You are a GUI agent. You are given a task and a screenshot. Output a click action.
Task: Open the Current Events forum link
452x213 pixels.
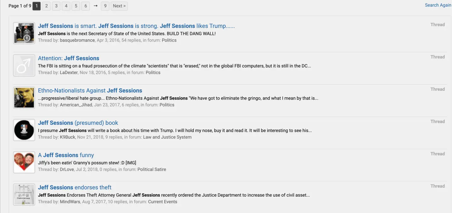[x=162, y=202]
